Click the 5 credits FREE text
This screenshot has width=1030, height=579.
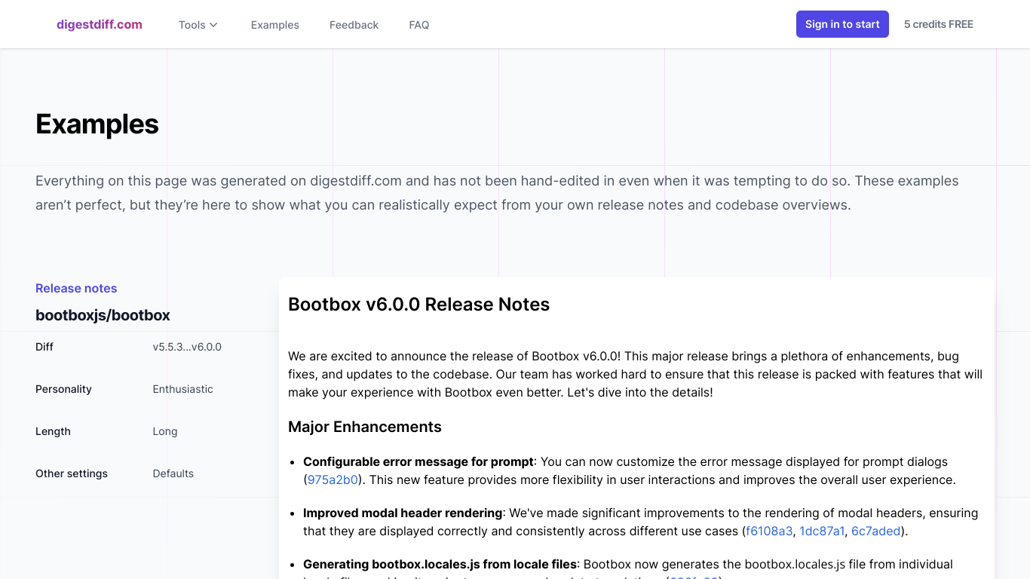click(x=939, y=24)
